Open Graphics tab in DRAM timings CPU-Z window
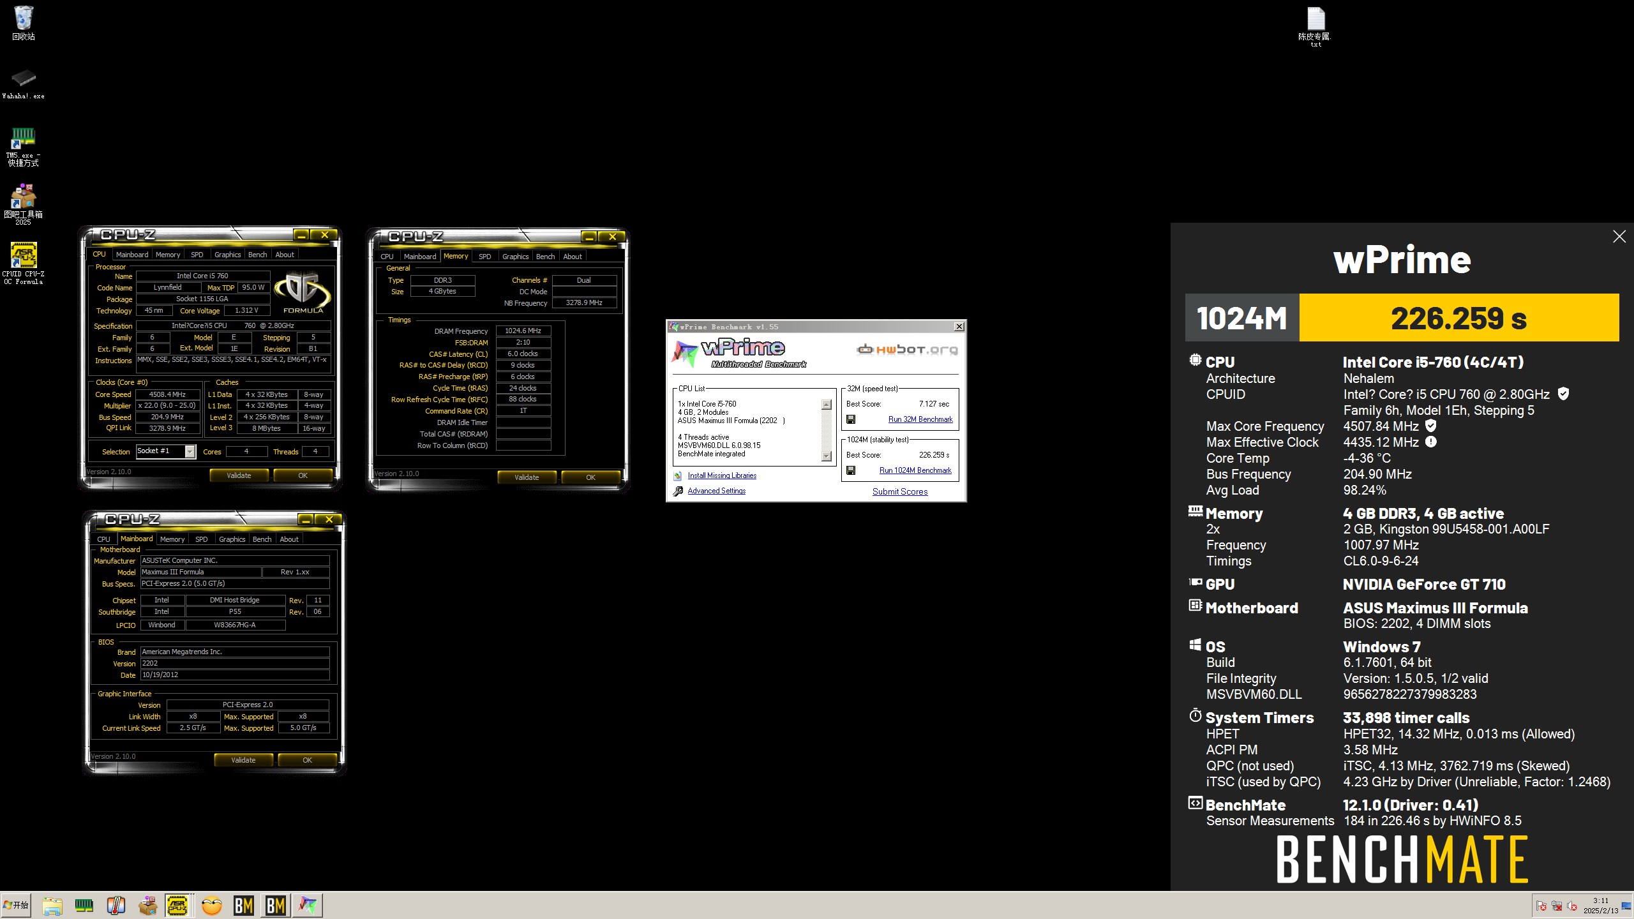The width and height of the screenshot is (1634, 919). coord(515,257)
